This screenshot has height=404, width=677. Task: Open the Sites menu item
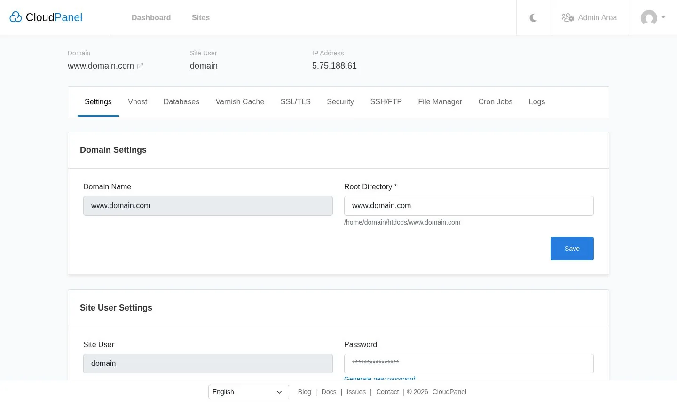coord(201,17)
